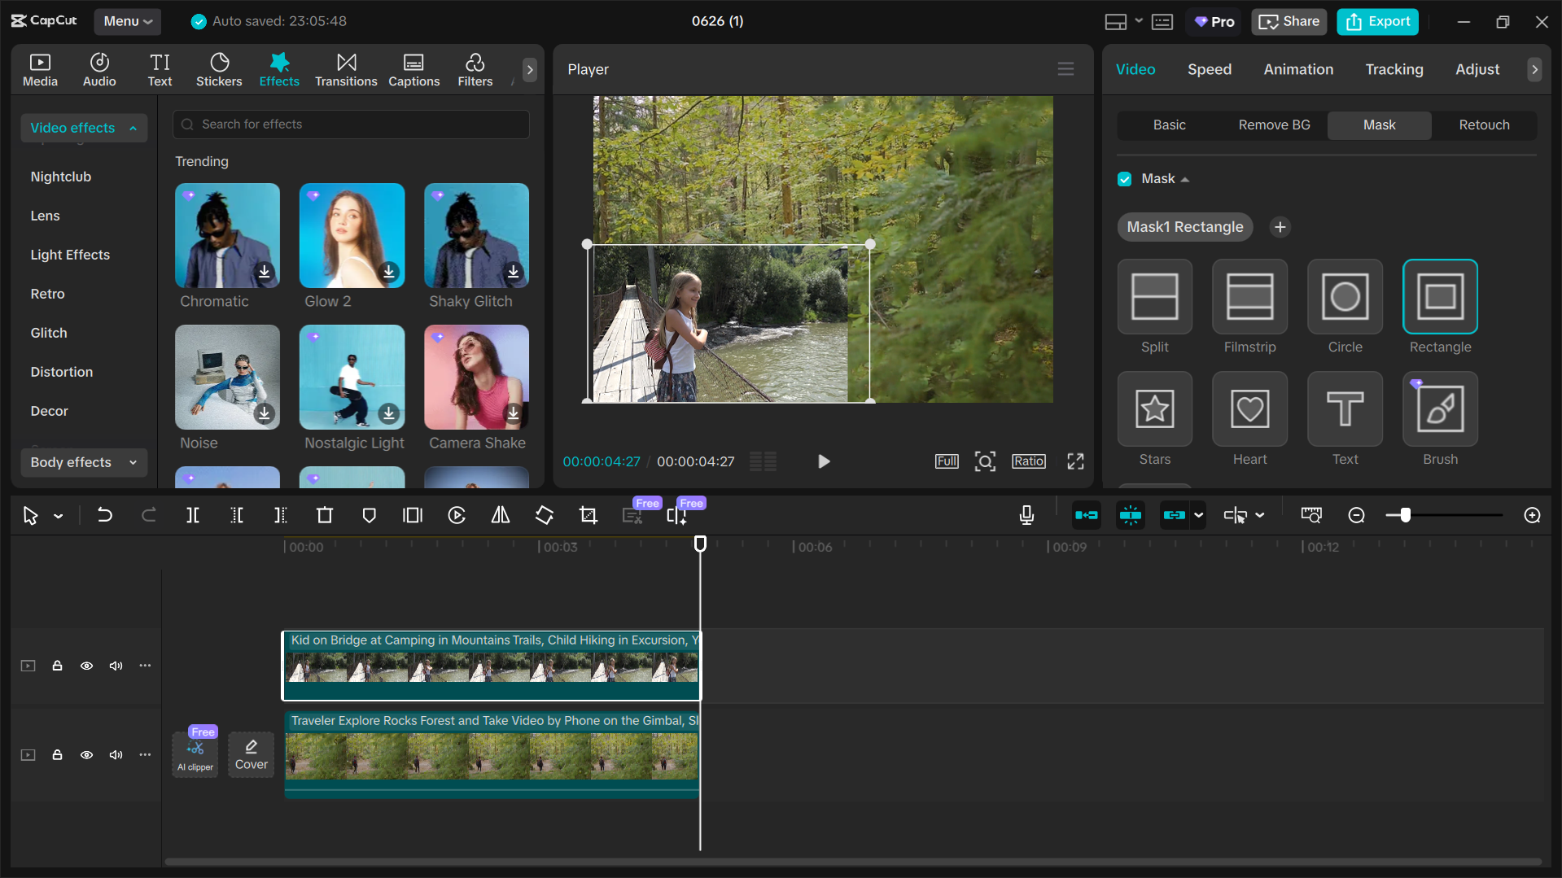This screenshot has height=878, width=1562.
Task: Expand the Body effects category
Action: [132, 462]
